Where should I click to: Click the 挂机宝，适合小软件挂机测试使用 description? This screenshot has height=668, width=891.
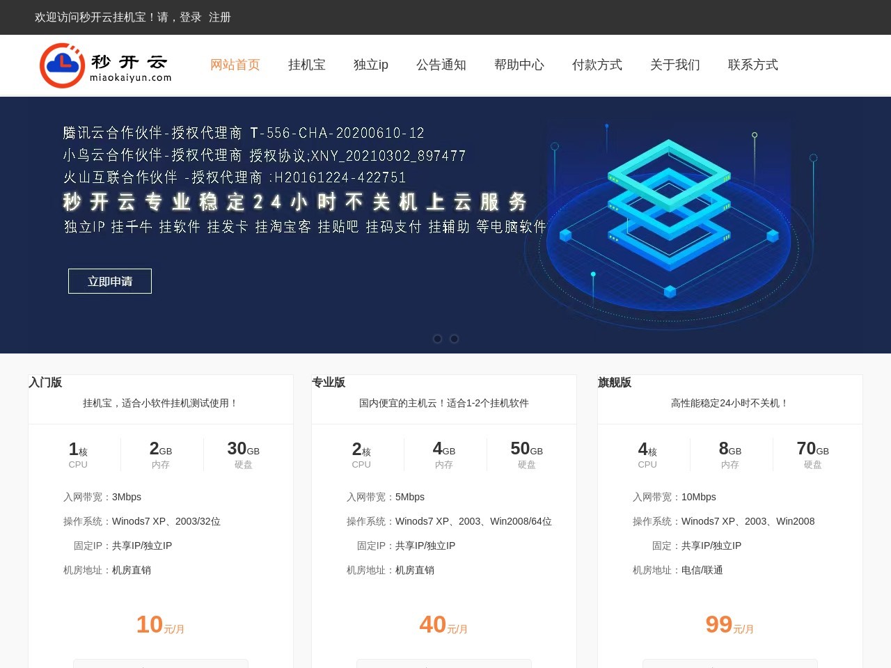pos(161,403)
